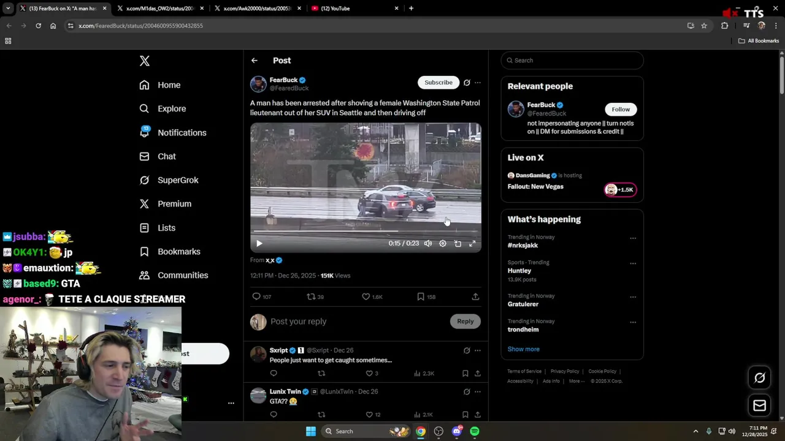Play the video in the post

[x=259, y=244]
